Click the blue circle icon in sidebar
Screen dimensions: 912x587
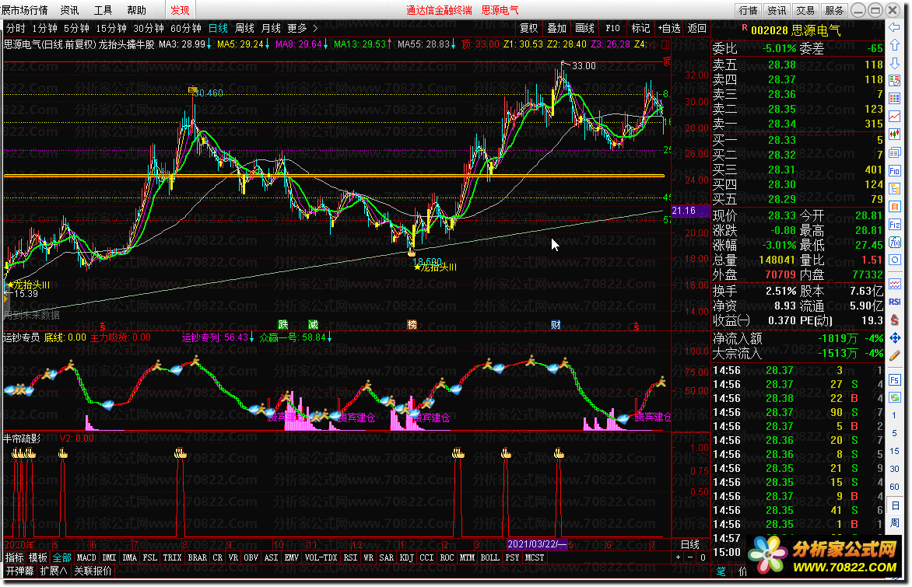click(895, 260)
